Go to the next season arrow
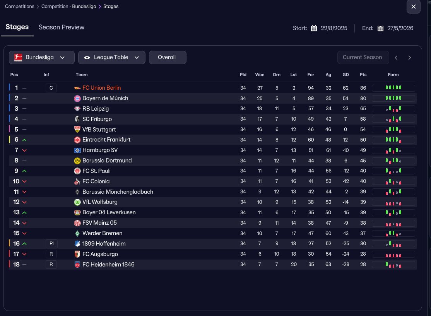Image resolution: width=431 pixels, height=316 pixels. click(410, 58)
